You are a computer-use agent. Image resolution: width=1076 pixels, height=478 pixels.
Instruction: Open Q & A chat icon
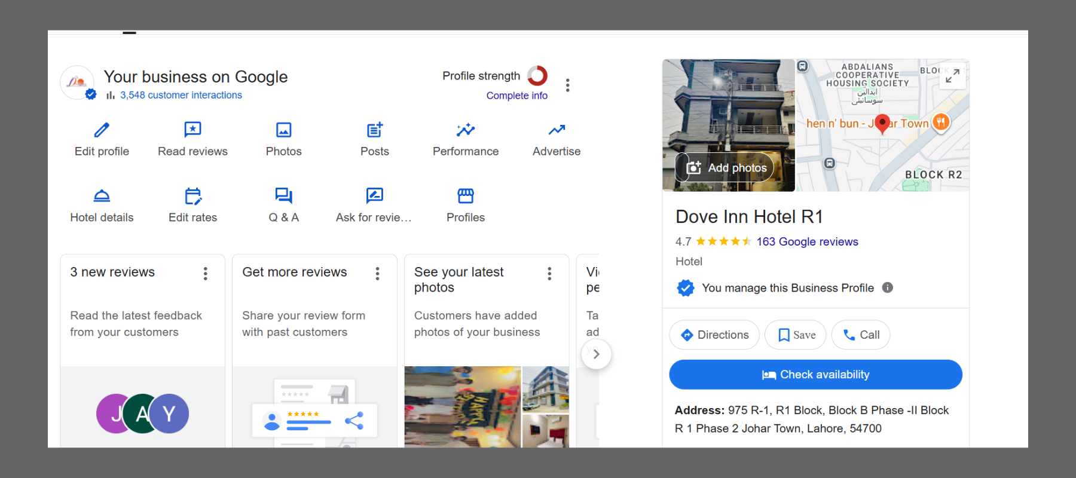pos(283,196)
